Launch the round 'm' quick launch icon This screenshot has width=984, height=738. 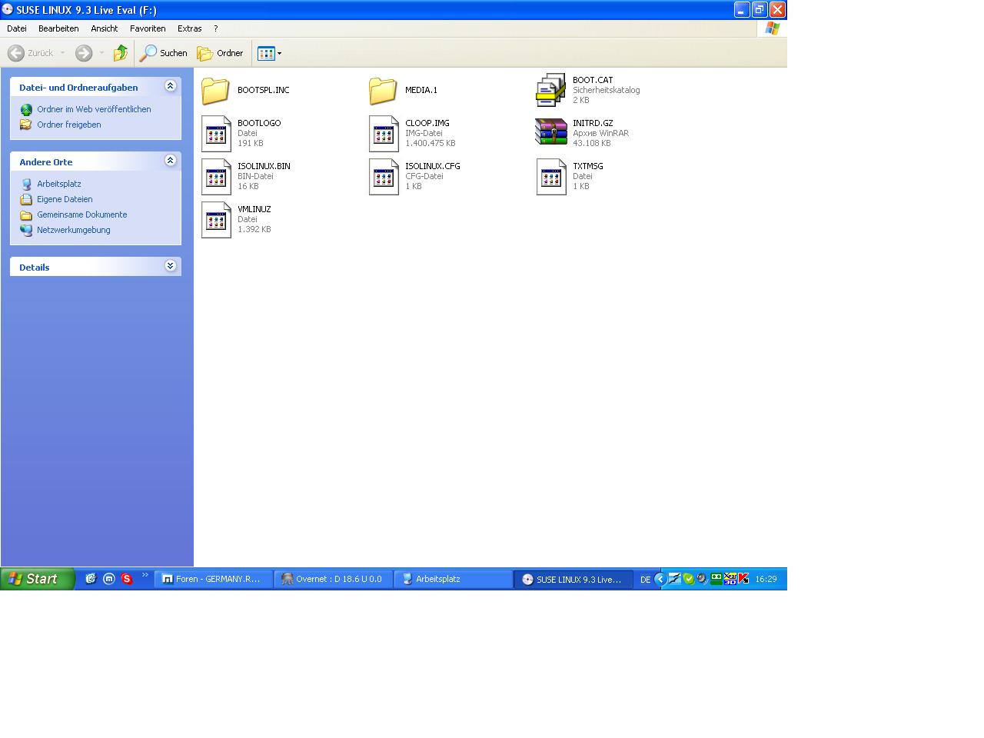coord(109,579)
